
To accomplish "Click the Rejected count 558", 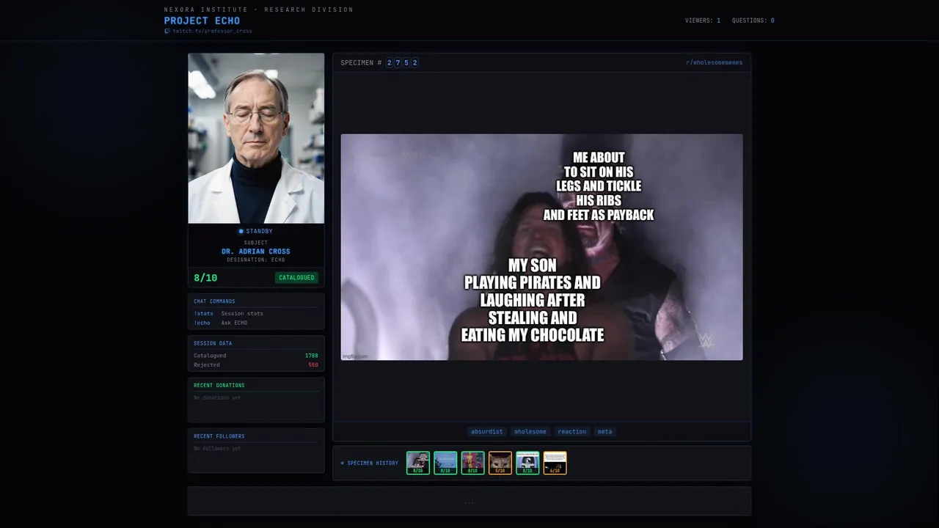I will (313, 364).
